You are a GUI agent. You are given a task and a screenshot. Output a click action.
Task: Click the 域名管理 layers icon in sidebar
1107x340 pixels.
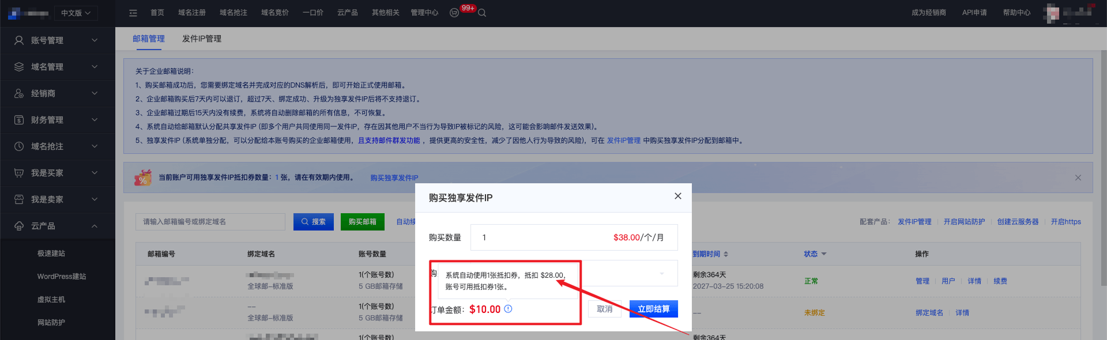(19, 67)
